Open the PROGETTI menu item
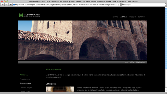The width and height of the screenshot is (167, 94). click(132, 17)
